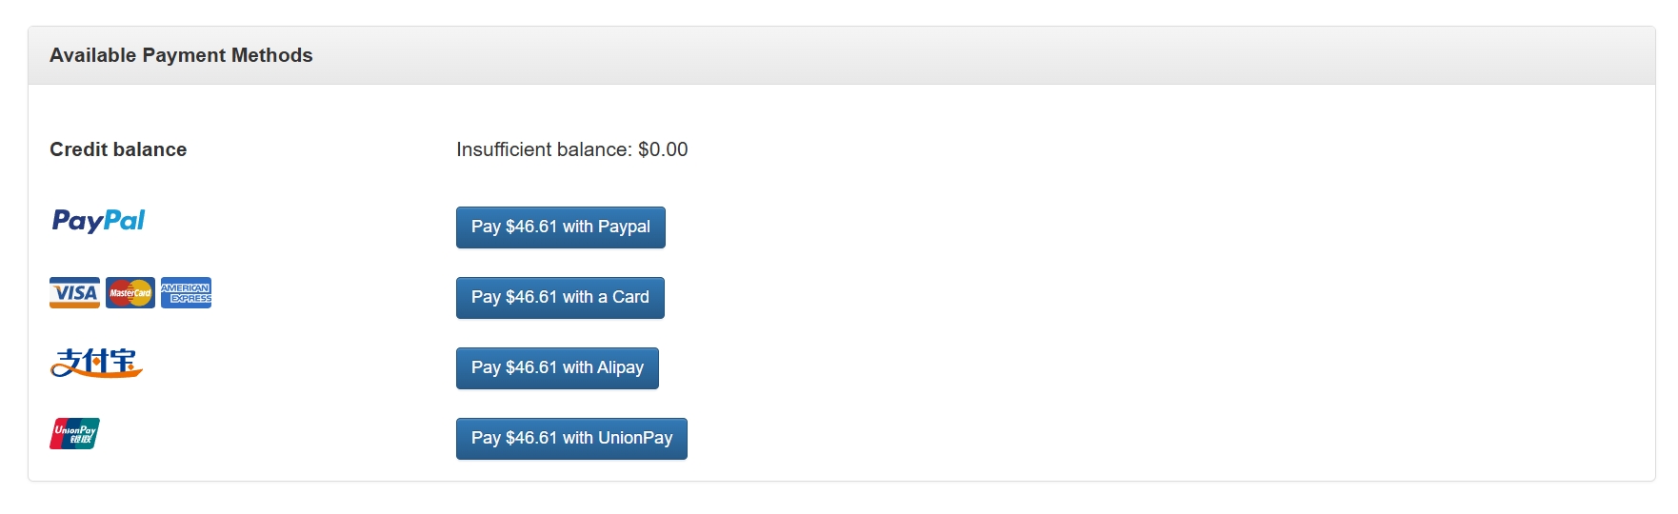
Task: Click the Insufficient balance text
Action: tap(544, 149)
